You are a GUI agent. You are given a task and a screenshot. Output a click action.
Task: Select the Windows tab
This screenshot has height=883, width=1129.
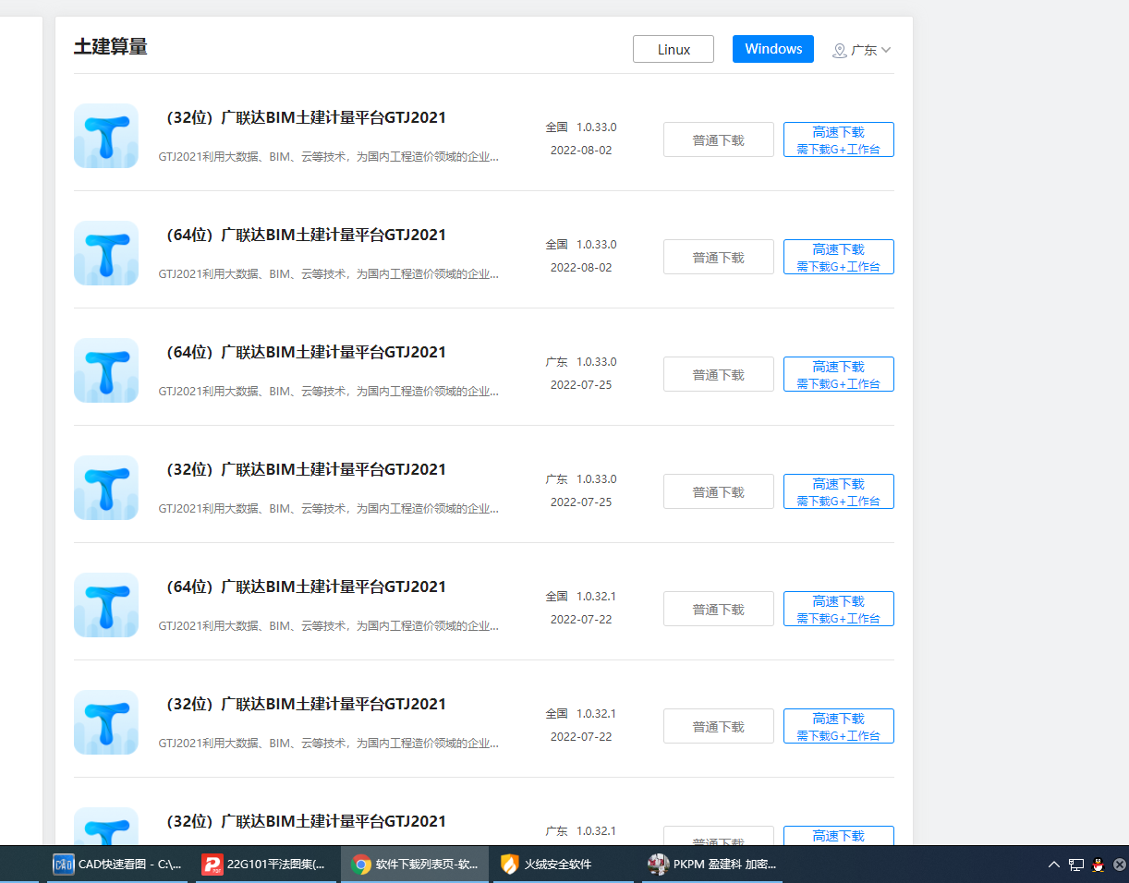point(773,49)
